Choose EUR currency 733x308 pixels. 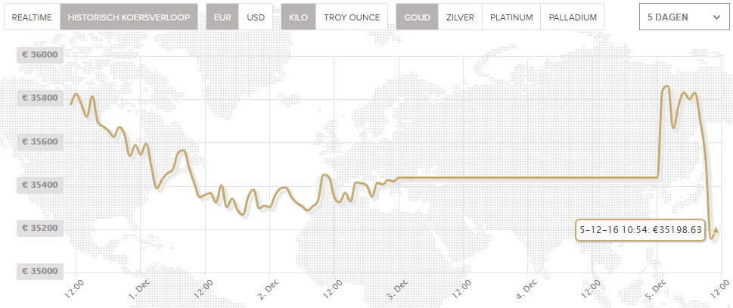point(222,17)
